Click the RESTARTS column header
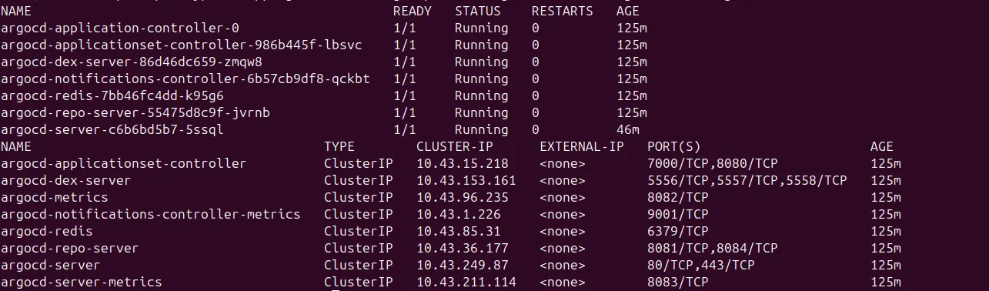The width and height of the screenshot is (989, 291). pyautogui.click(x=563, y=12)
